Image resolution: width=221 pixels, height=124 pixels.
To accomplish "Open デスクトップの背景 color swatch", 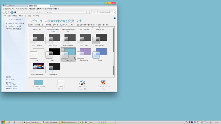I will (x=39, y=82).
